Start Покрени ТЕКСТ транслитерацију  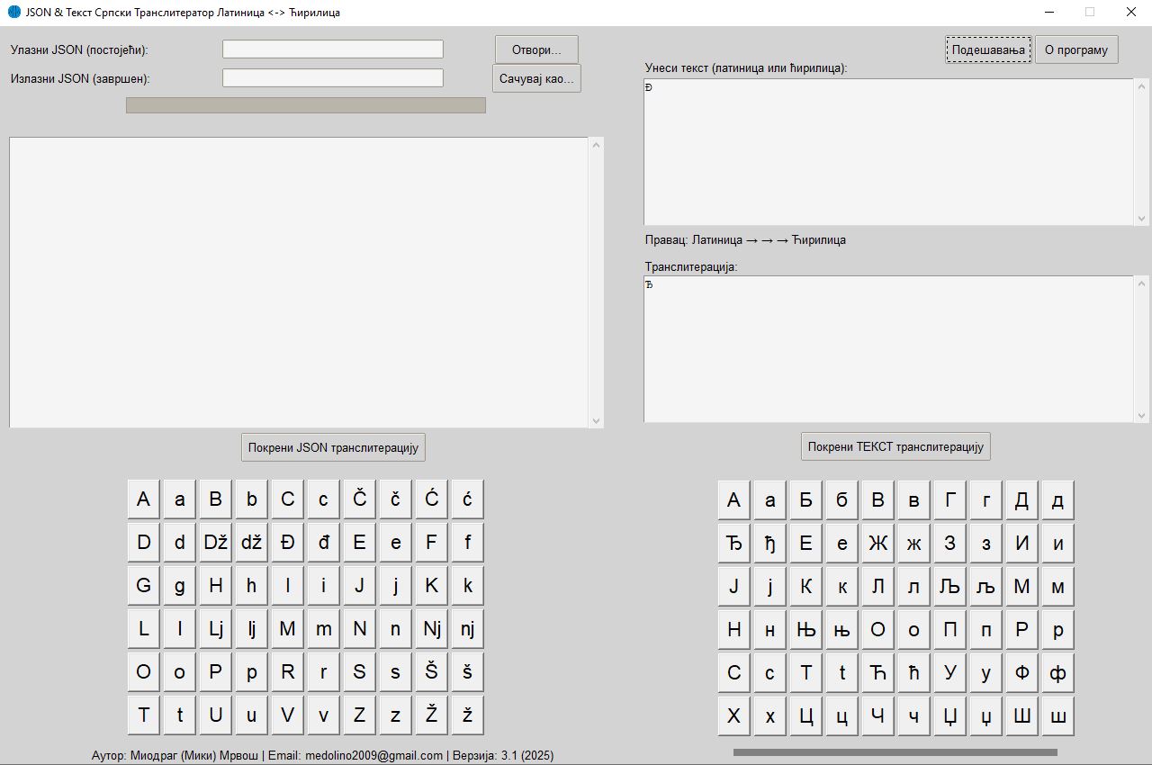pos(895,446)
